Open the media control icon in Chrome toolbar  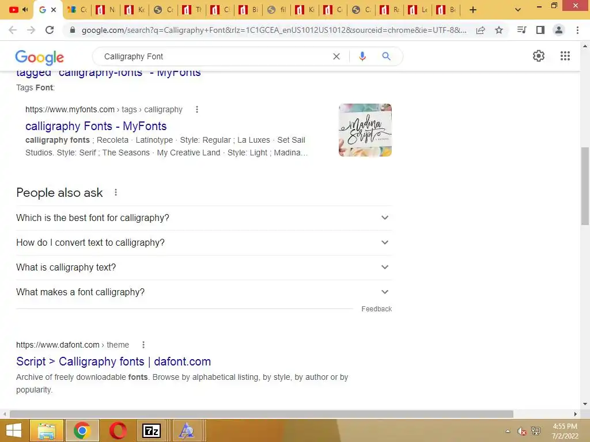coord(521,30)
